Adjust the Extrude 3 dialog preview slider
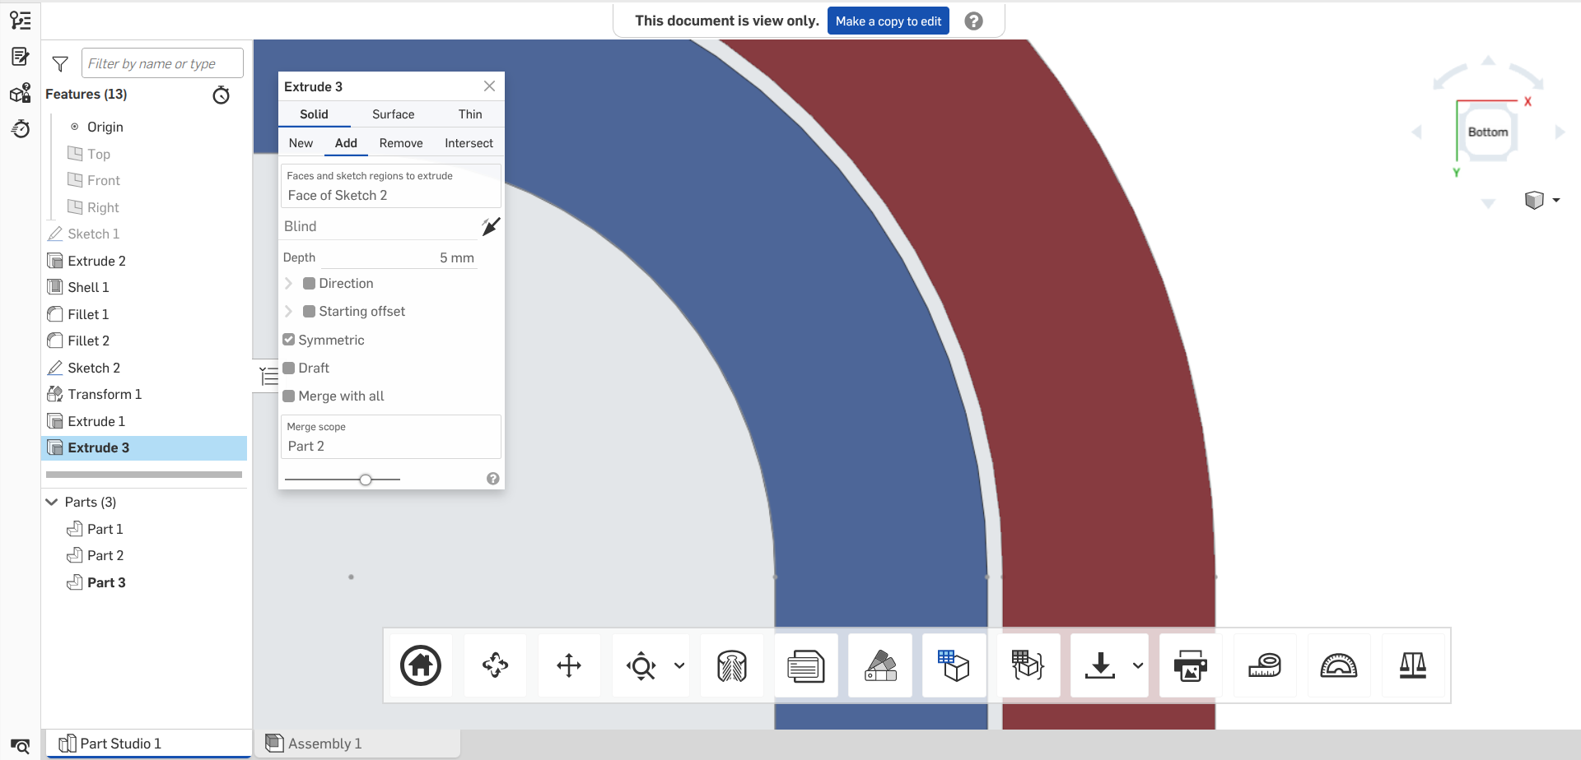The image size is (1581, 760). (x=366, y=480)
